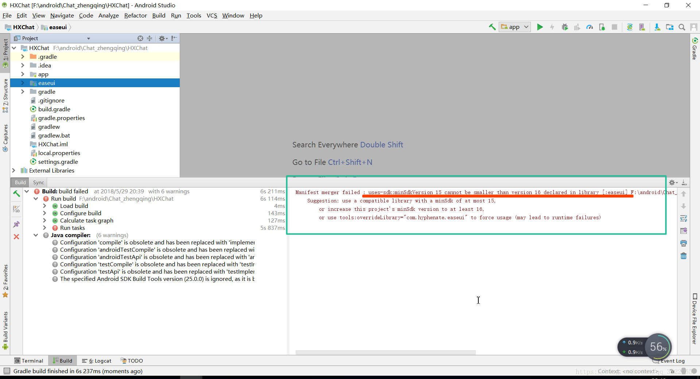Screen dimensions: 700x379
Task: Collapse the Build: build failed node
Action: click(x=27, y=192)
